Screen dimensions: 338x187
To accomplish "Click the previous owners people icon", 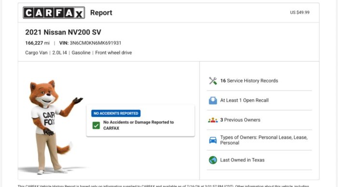I will click(x=213, y=120).
